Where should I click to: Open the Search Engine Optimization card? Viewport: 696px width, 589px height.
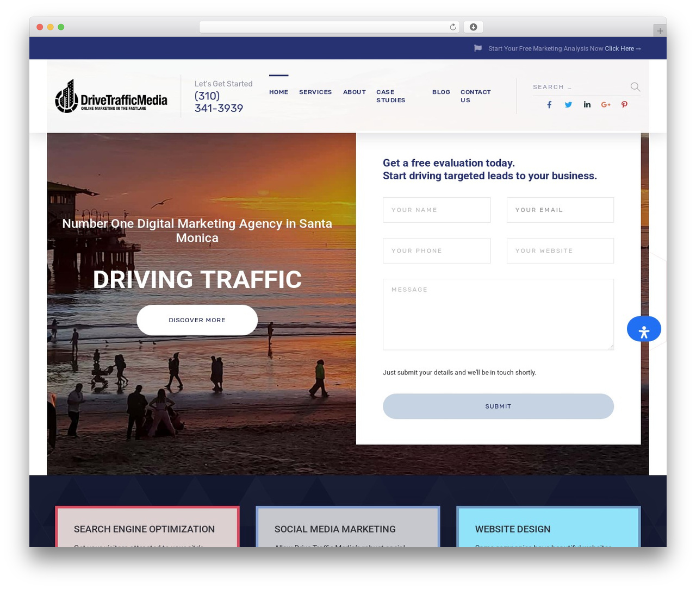point(147,527)
